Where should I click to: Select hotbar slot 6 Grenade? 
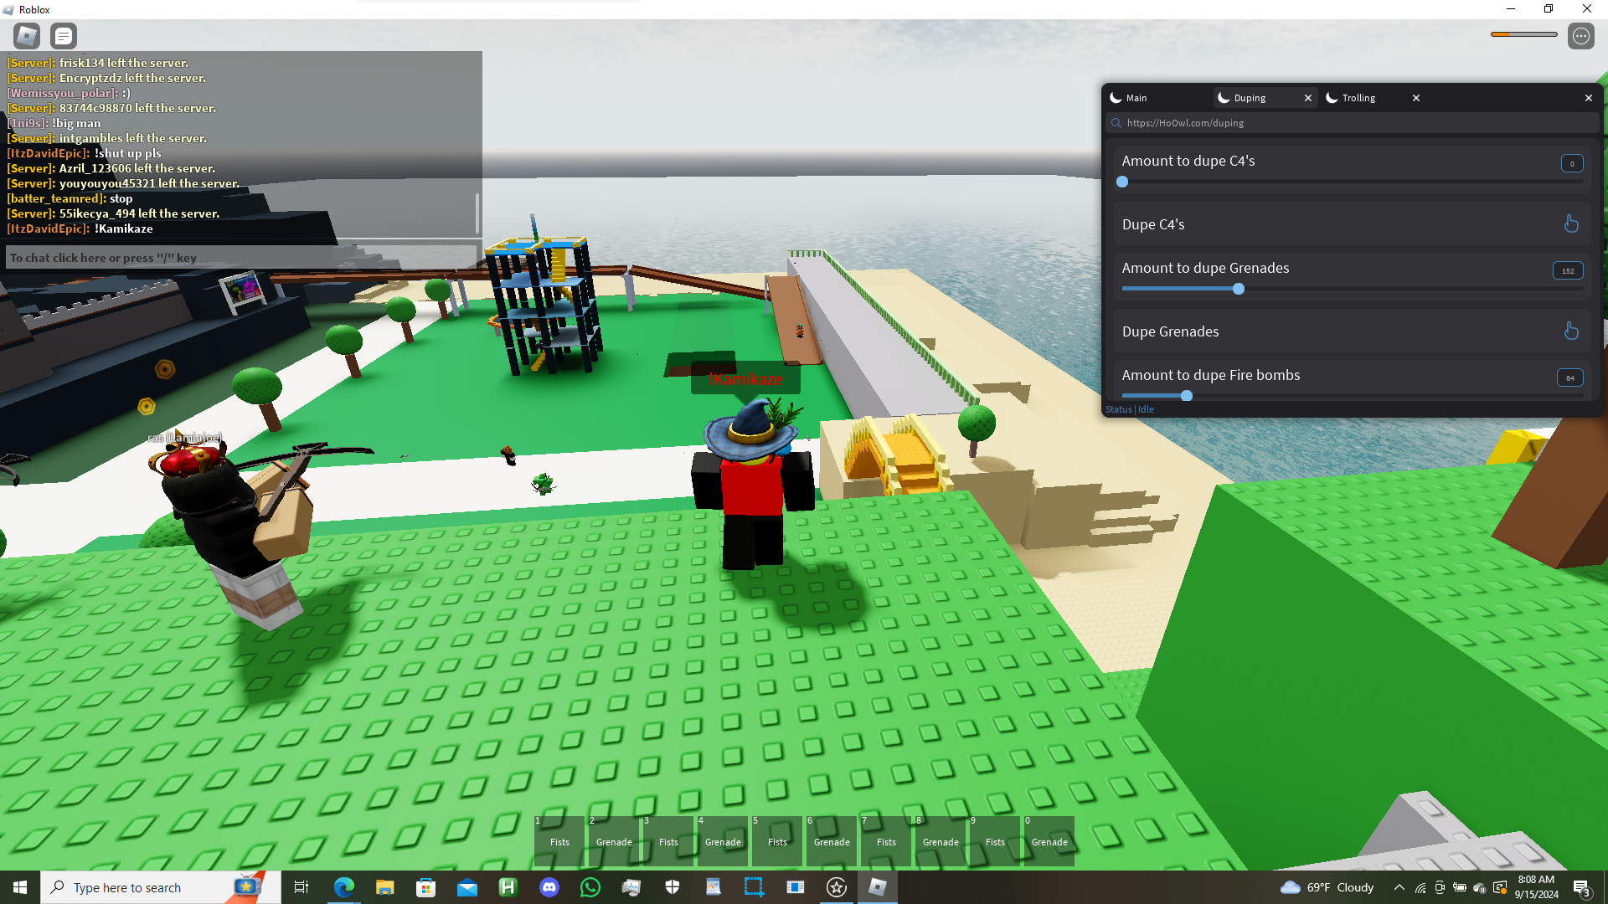(832, 841)
